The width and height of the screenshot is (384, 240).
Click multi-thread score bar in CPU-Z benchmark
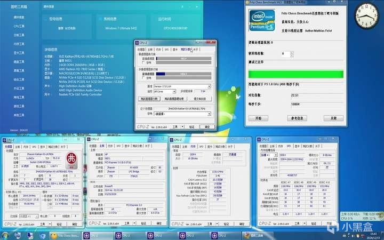click(x=183, y=74)
